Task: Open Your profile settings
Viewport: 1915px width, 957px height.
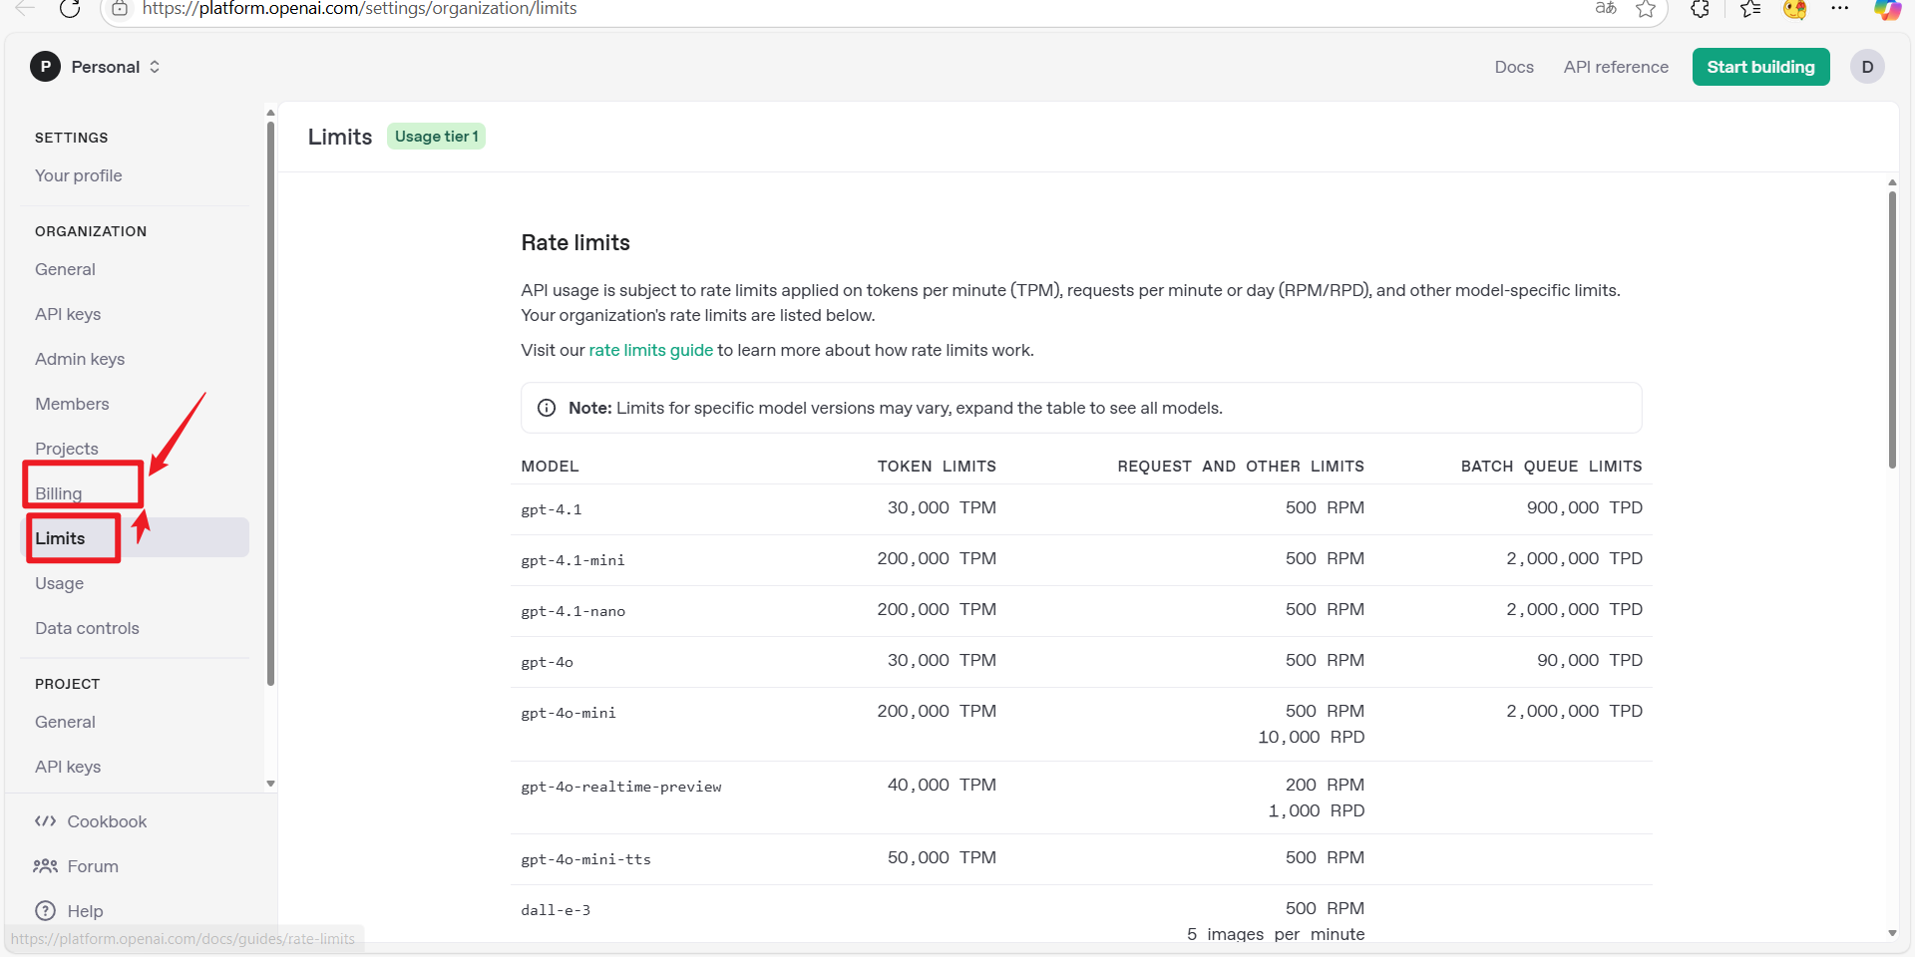Action: point(79,175)
